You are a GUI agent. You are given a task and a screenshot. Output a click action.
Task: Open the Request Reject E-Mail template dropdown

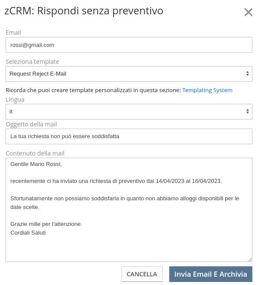click(x=129, y=74)
